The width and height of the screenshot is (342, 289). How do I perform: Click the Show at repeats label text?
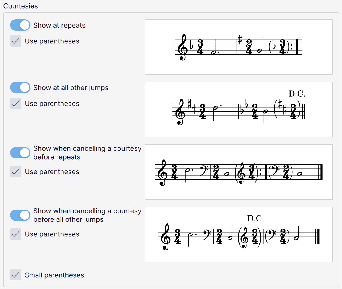tap(59, 25)
